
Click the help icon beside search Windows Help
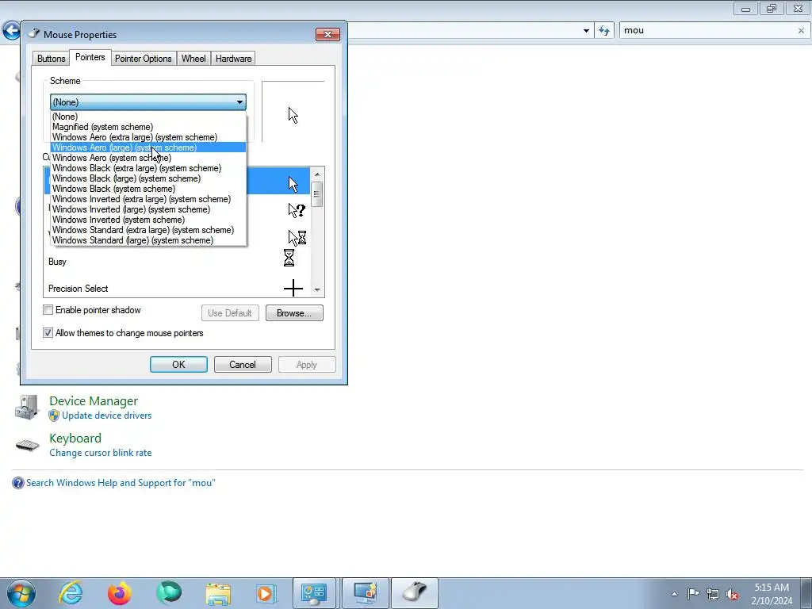tap(17, 483)
